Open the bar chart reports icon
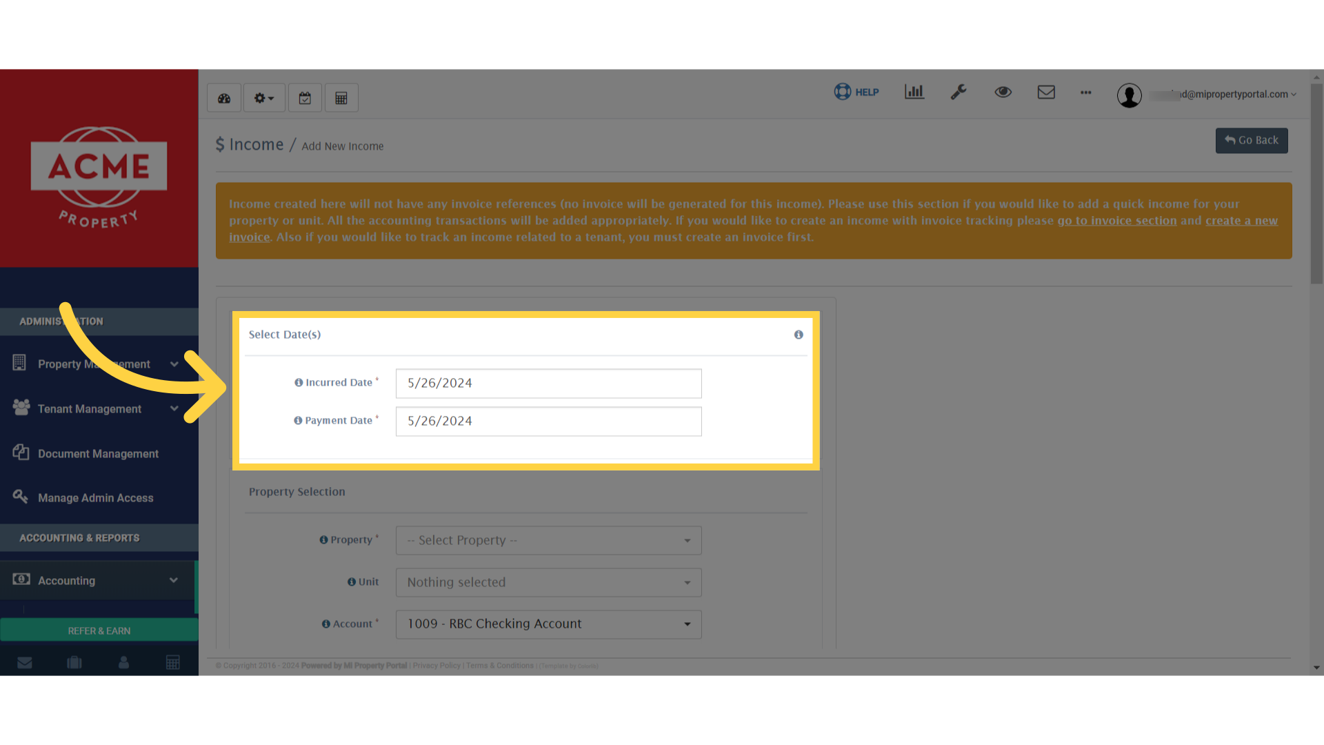Screen dimensions: 1324x745 coord(914,92)
